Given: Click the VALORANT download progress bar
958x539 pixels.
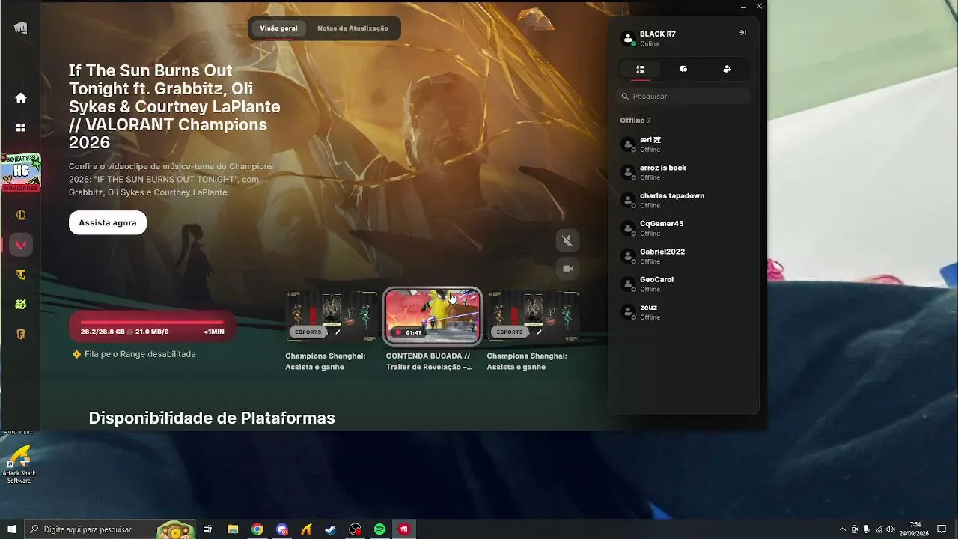Looking at the screenshot, I should [152, 327].
